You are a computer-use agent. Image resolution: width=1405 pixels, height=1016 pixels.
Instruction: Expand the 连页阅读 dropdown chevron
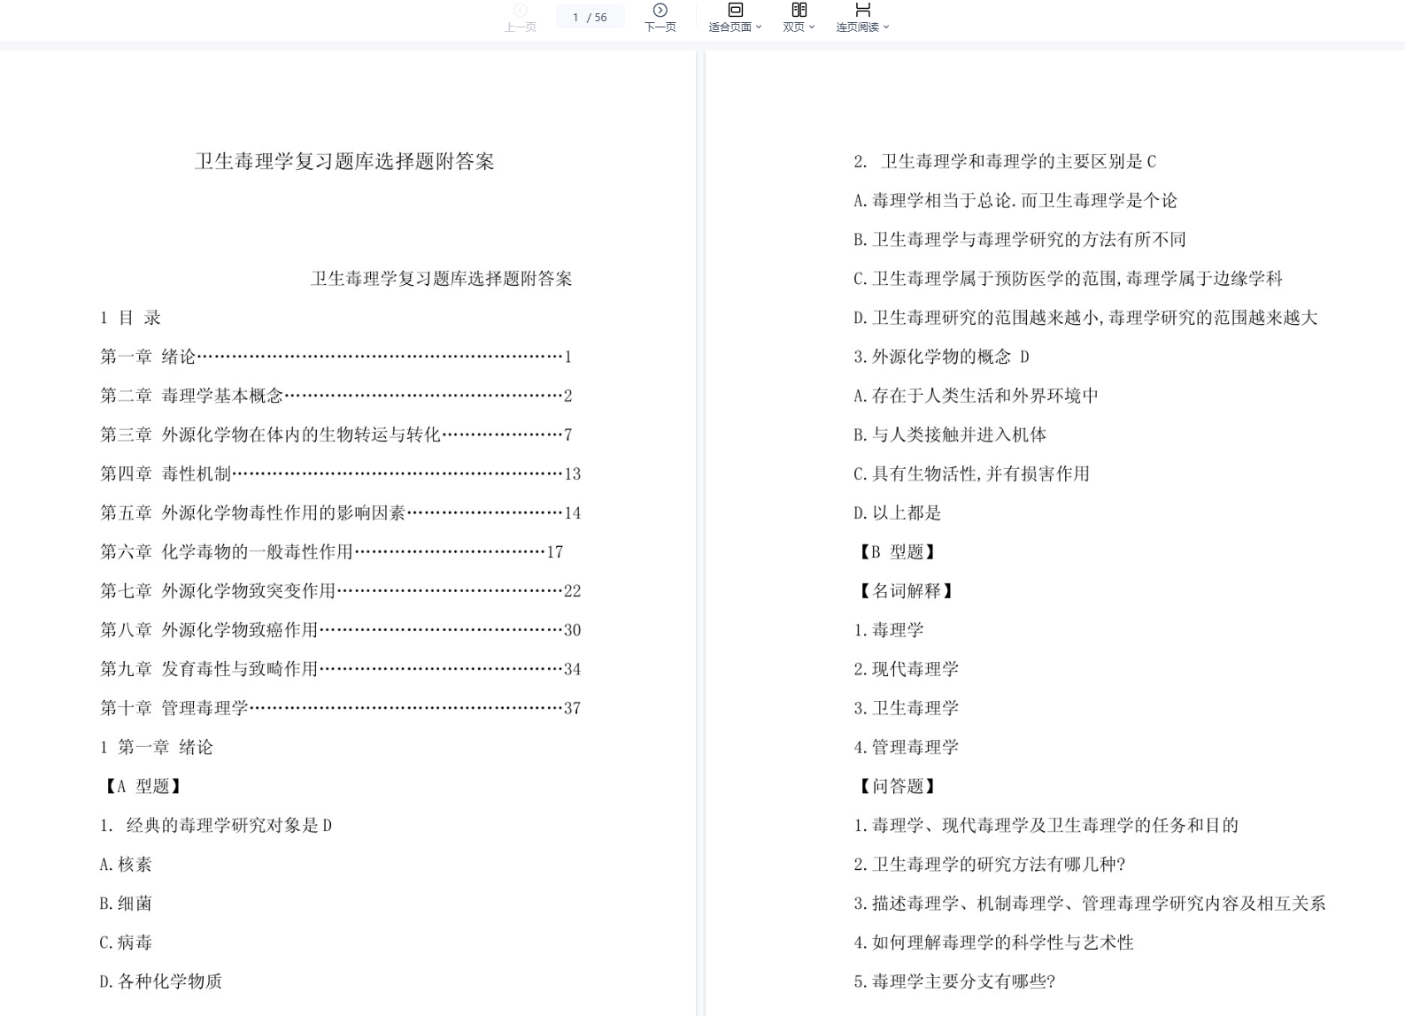pyautogui.click(x=886, y=27)
